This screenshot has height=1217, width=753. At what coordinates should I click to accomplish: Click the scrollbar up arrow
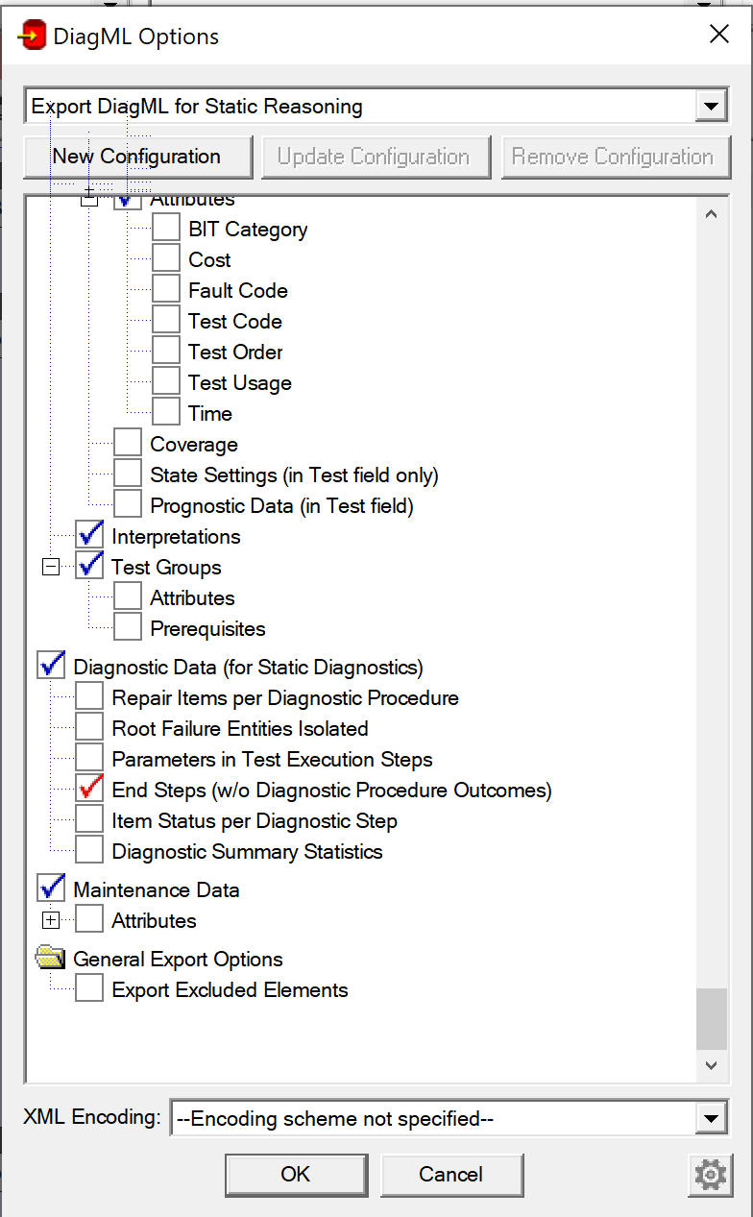711,215
